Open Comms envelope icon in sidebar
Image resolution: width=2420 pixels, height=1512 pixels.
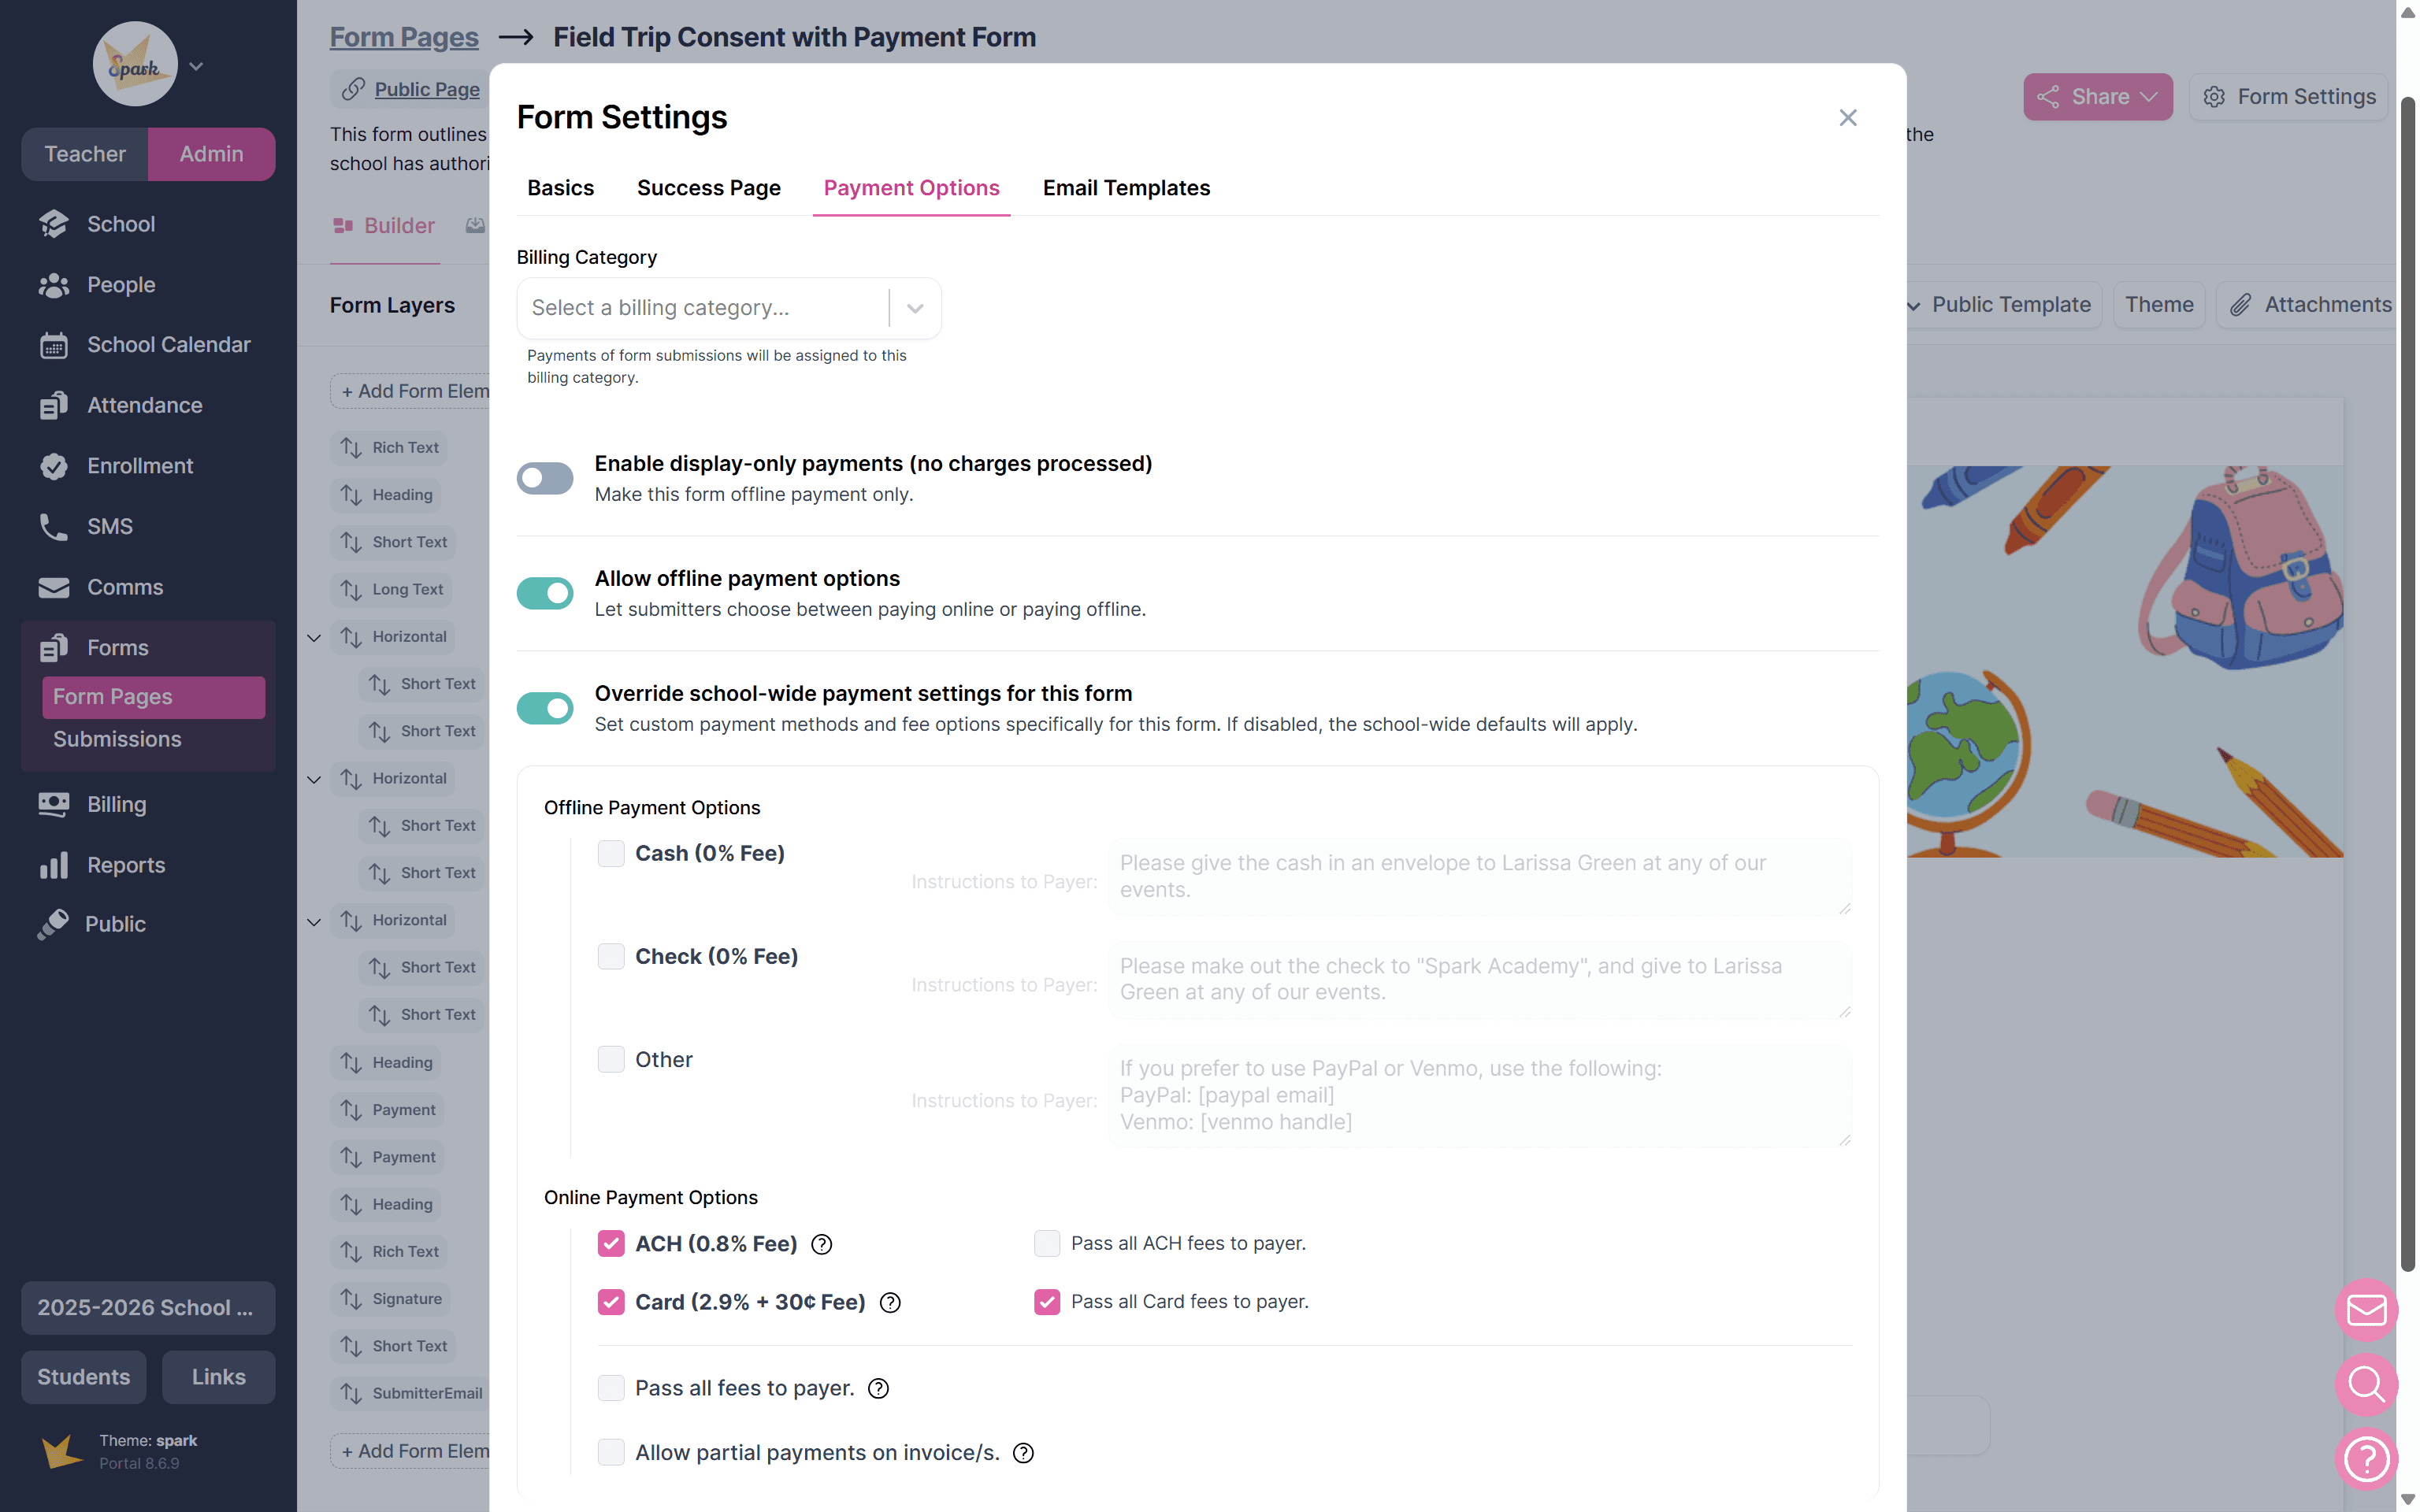[54, 587]
